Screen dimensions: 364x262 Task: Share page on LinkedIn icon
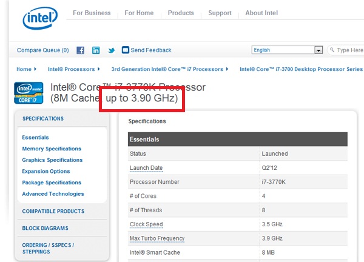(96, 50)
